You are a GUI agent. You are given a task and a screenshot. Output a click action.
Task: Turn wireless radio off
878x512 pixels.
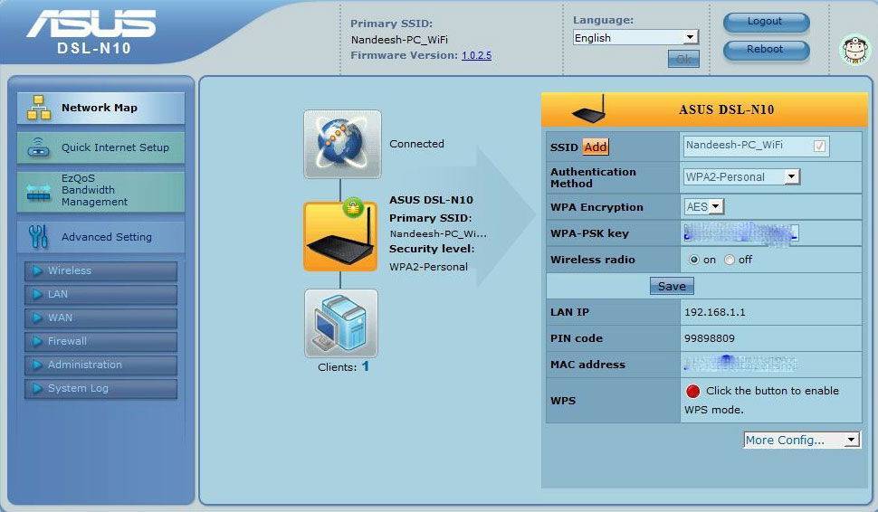(729, 260)
